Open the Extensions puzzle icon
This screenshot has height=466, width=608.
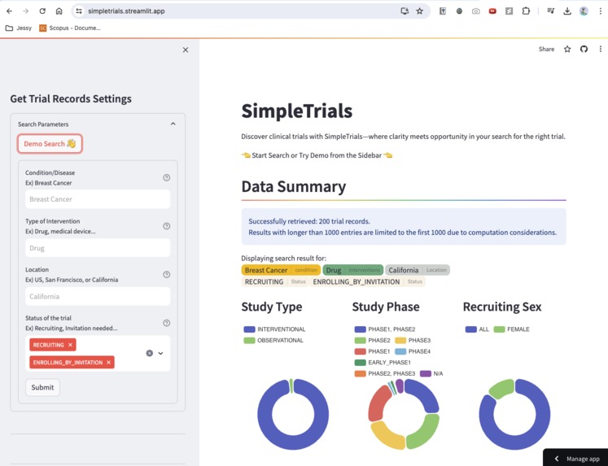click(x=526, y=11)
